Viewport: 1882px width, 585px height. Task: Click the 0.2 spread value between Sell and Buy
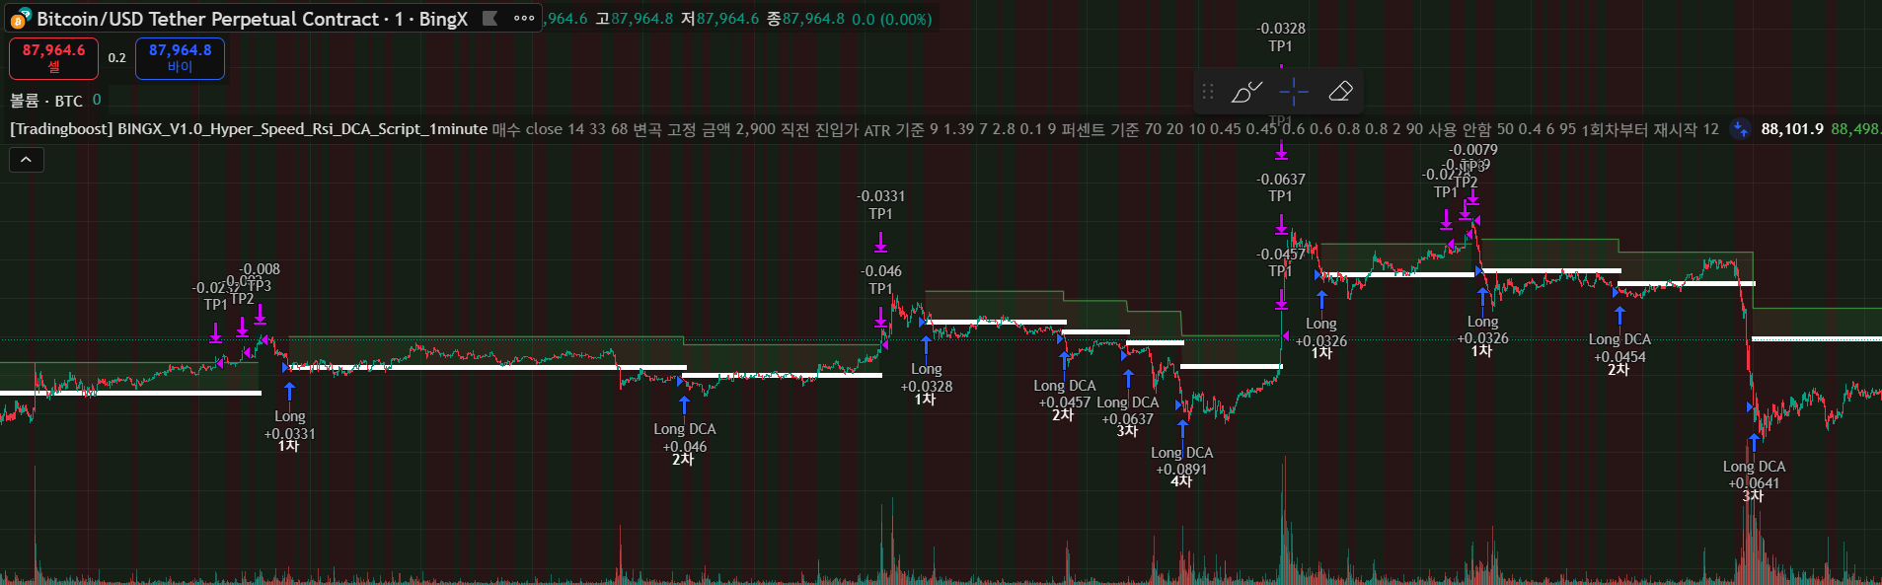pyautogui.click(x=117, y=58)
